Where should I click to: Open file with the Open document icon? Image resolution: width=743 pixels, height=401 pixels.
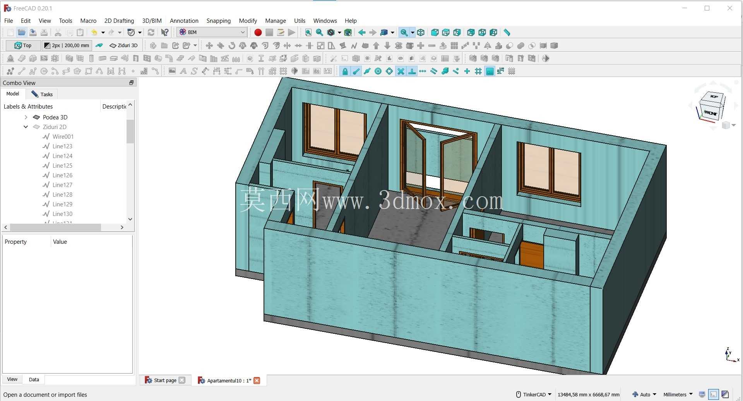[22, 32]
